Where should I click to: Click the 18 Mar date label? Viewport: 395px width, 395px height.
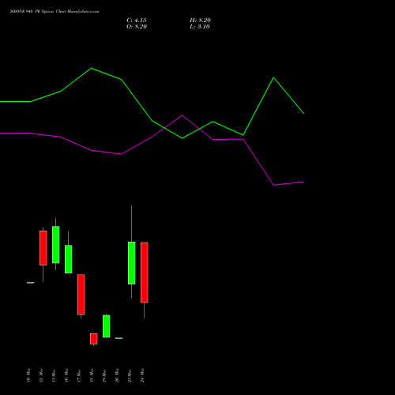(92, 375)
